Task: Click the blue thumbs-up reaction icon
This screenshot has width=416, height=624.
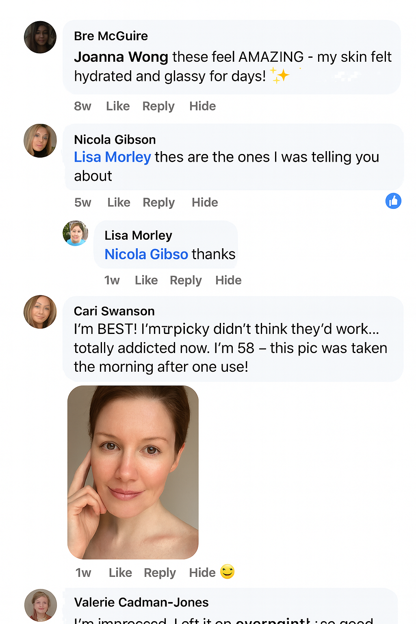Action: tap(393, 201)
